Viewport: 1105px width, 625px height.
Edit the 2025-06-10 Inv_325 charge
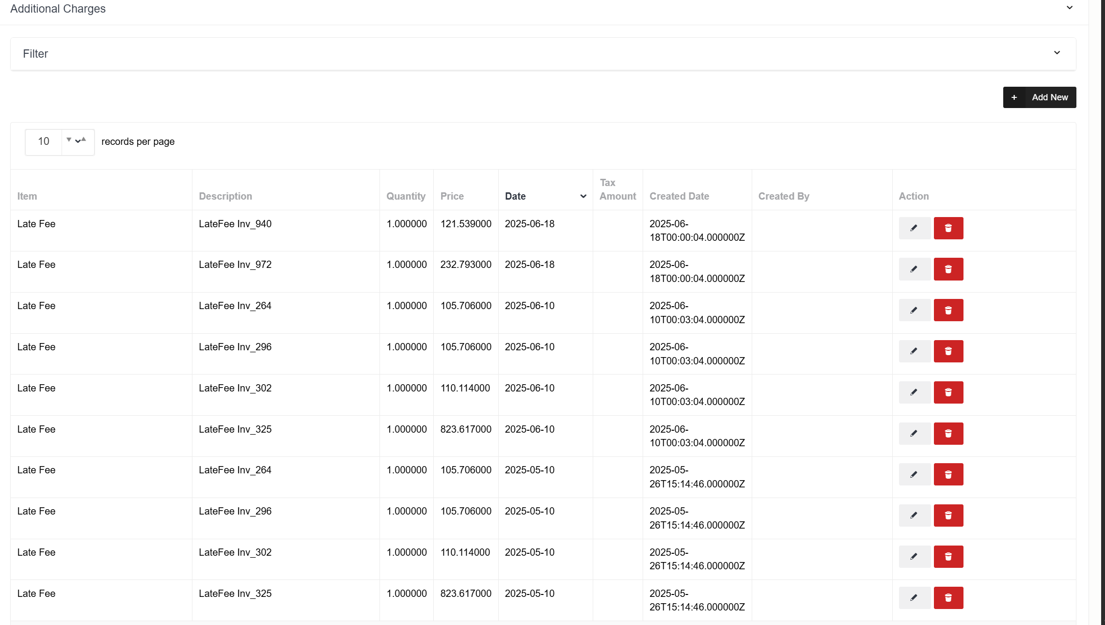(x=914, y=434)
